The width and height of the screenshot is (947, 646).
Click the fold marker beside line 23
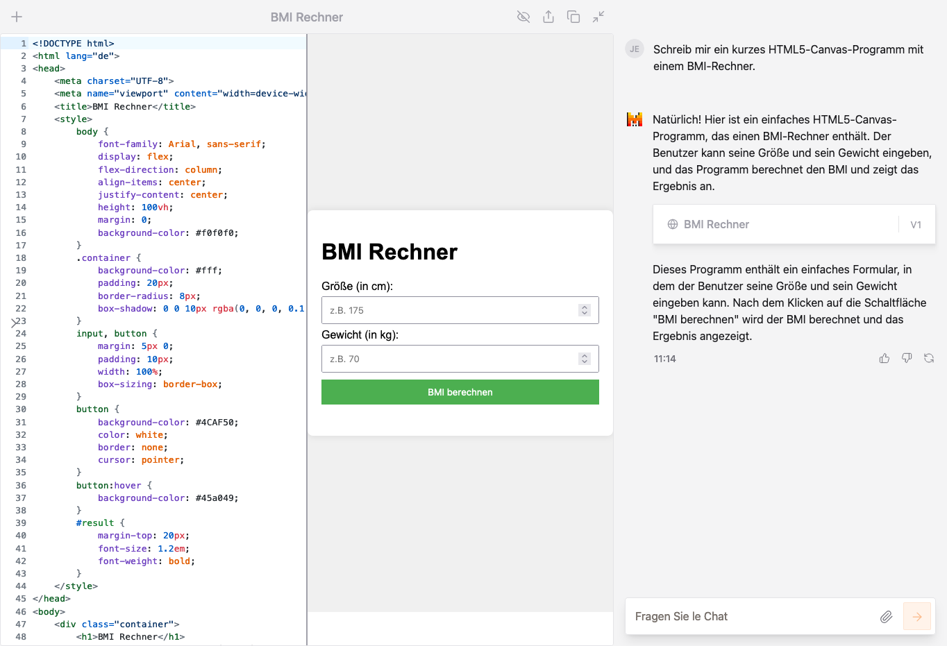tap(14, 322)
